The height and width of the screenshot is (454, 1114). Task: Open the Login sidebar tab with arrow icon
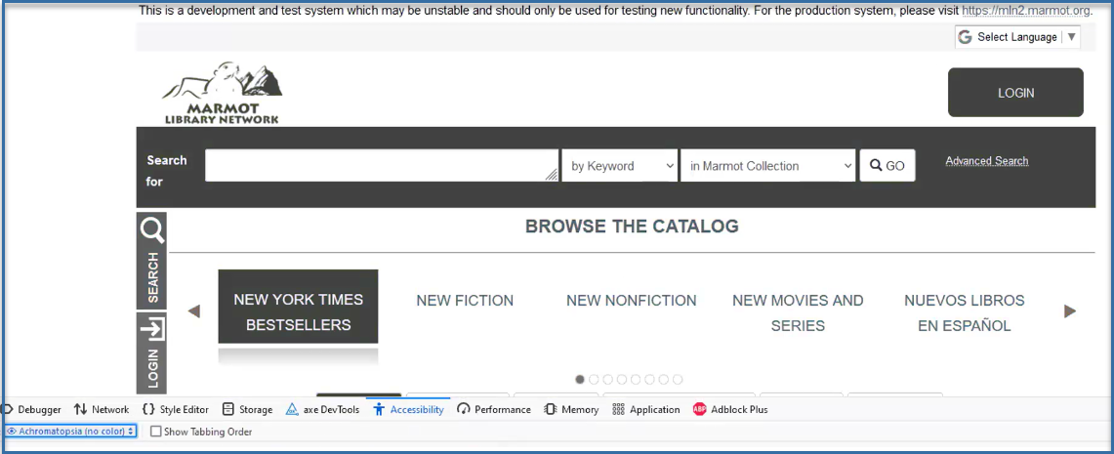point(151,353)
